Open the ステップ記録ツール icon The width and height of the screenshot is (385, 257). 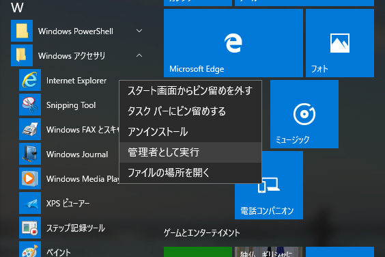30,228
